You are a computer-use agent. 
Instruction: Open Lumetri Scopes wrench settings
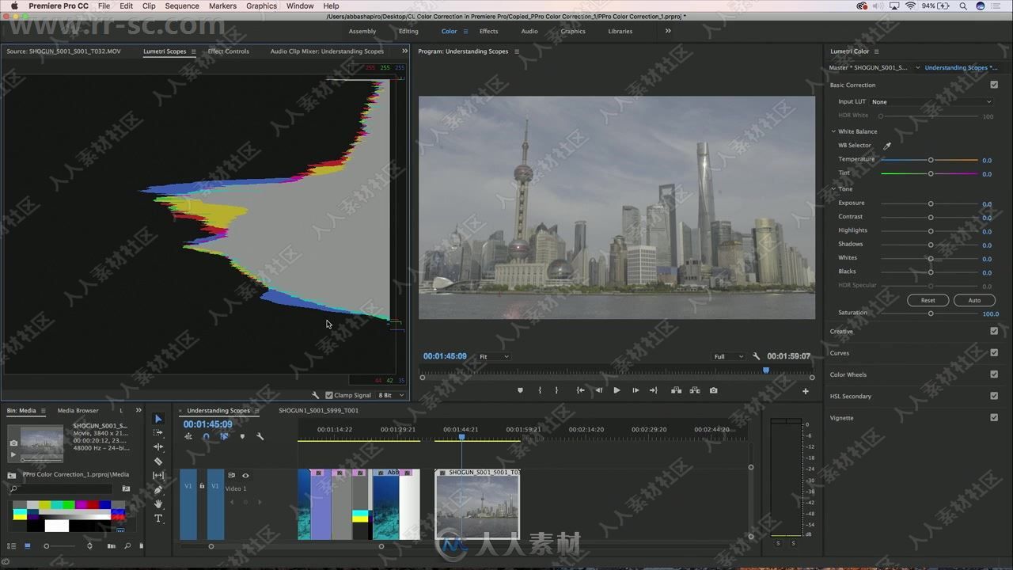pos(316,395)
